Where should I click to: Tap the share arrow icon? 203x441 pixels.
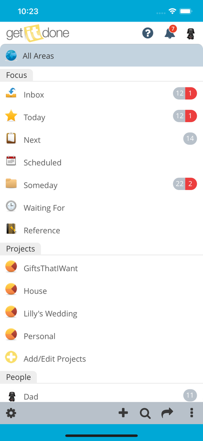click(x=167, y=413)
